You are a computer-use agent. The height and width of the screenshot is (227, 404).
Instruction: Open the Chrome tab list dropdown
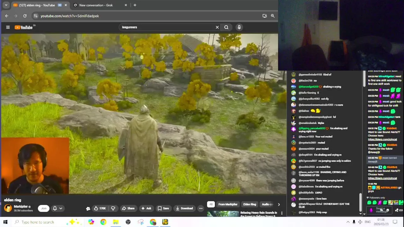coord(6,5)
